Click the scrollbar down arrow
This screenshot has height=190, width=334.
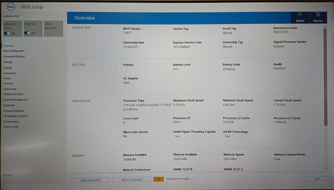326,168
